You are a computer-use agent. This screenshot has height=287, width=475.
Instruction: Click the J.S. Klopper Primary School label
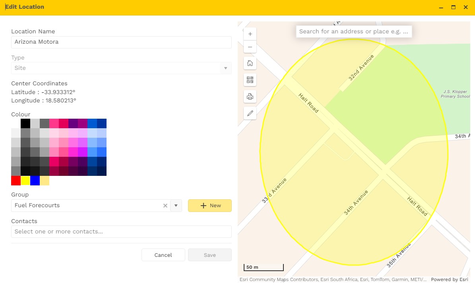click(x=455, y=94)
